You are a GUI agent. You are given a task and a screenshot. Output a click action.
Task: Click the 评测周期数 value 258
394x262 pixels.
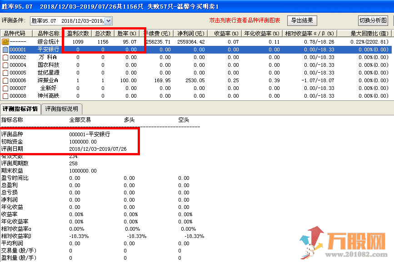[x=73, y=163]
